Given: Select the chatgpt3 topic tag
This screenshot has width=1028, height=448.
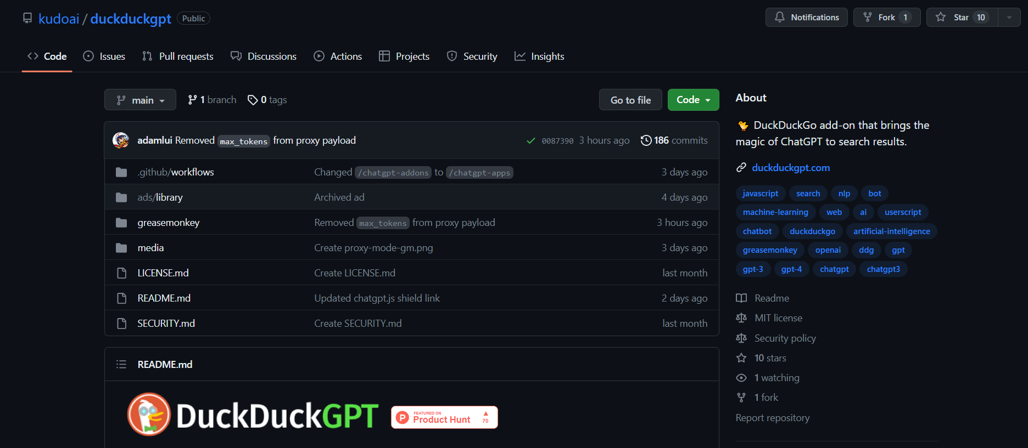Looking at the screenshot, I should [x=883, y=269].
